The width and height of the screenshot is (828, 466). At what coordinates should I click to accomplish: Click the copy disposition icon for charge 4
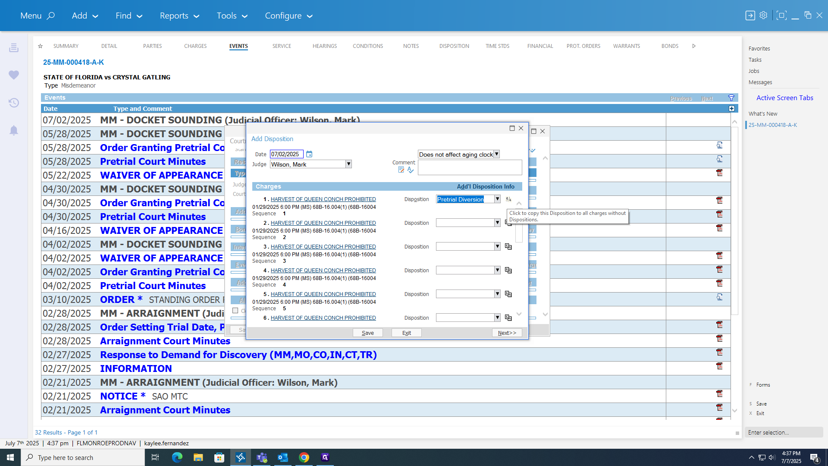click(508, 270)
